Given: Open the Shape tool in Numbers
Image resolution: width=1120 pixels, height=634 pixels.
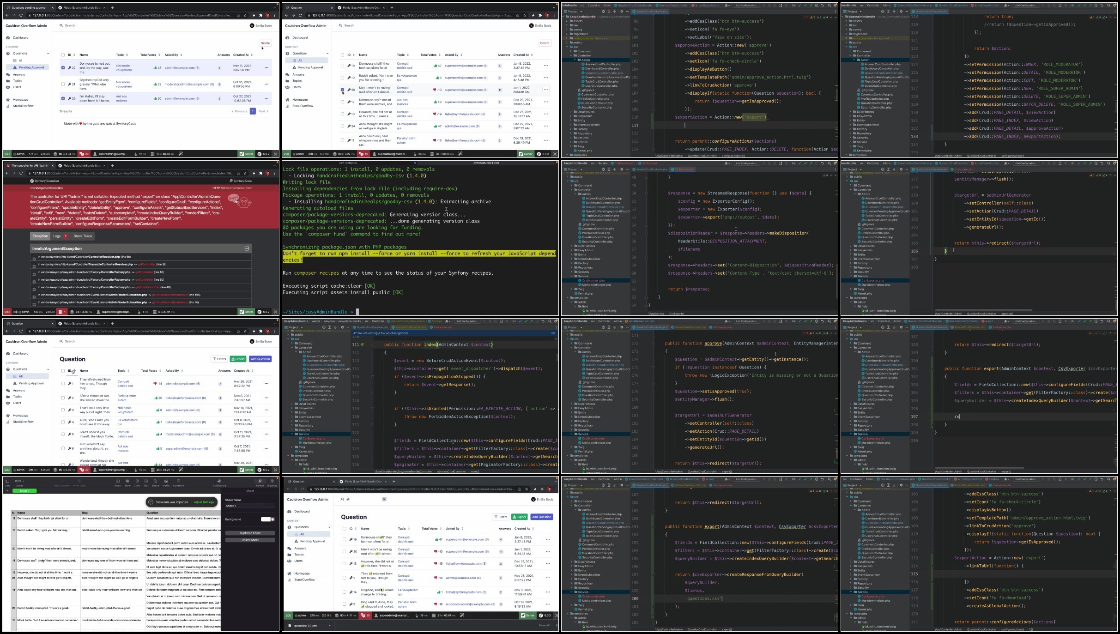Looking at the screenshot, I should (156, 481).
